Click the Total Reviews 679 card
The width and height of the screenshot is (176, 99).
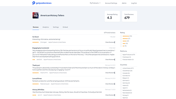[130, 16]
